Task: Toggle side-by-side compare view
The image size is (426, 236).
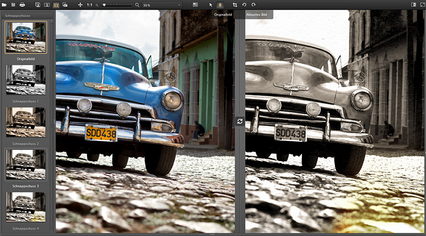Action: tap(56, 5)
